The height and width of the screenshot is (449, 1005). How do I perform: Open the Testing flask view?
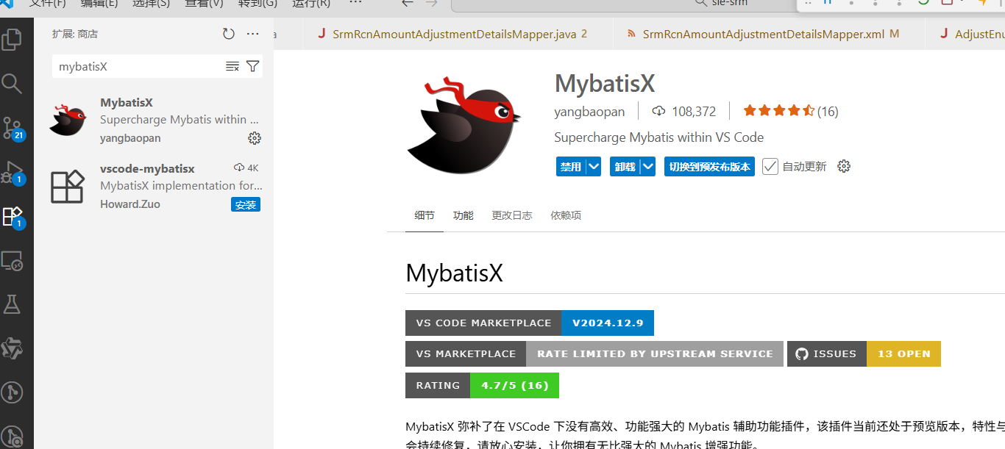[13, 304]
